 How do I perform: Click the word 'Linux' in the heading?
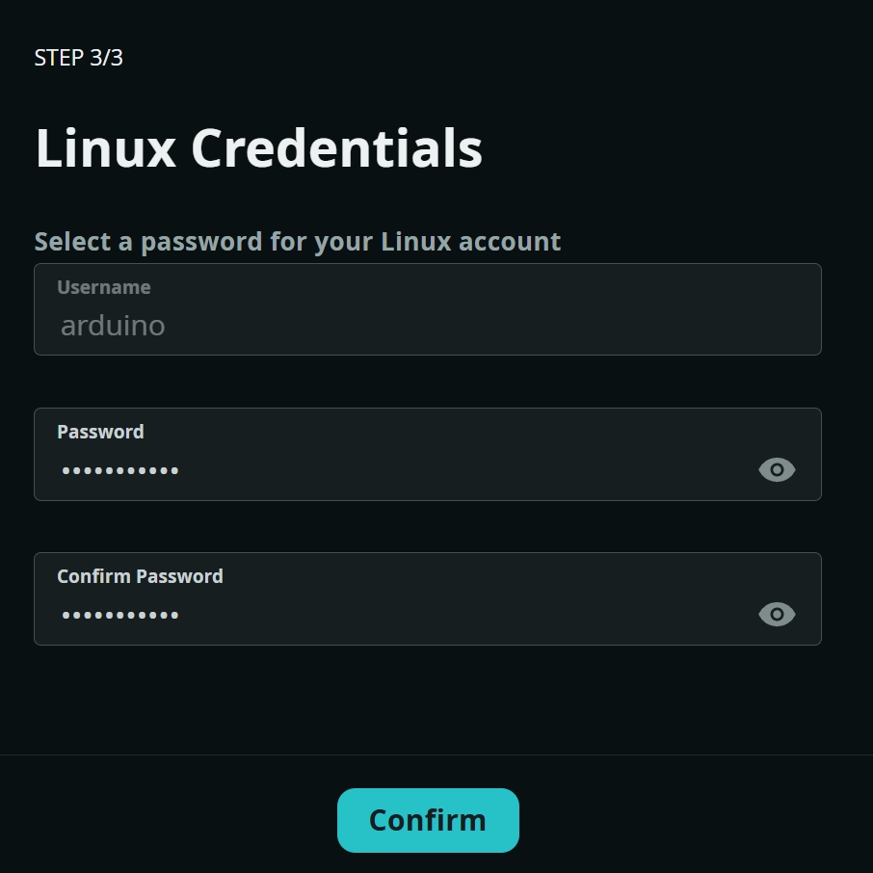[106, 148]
